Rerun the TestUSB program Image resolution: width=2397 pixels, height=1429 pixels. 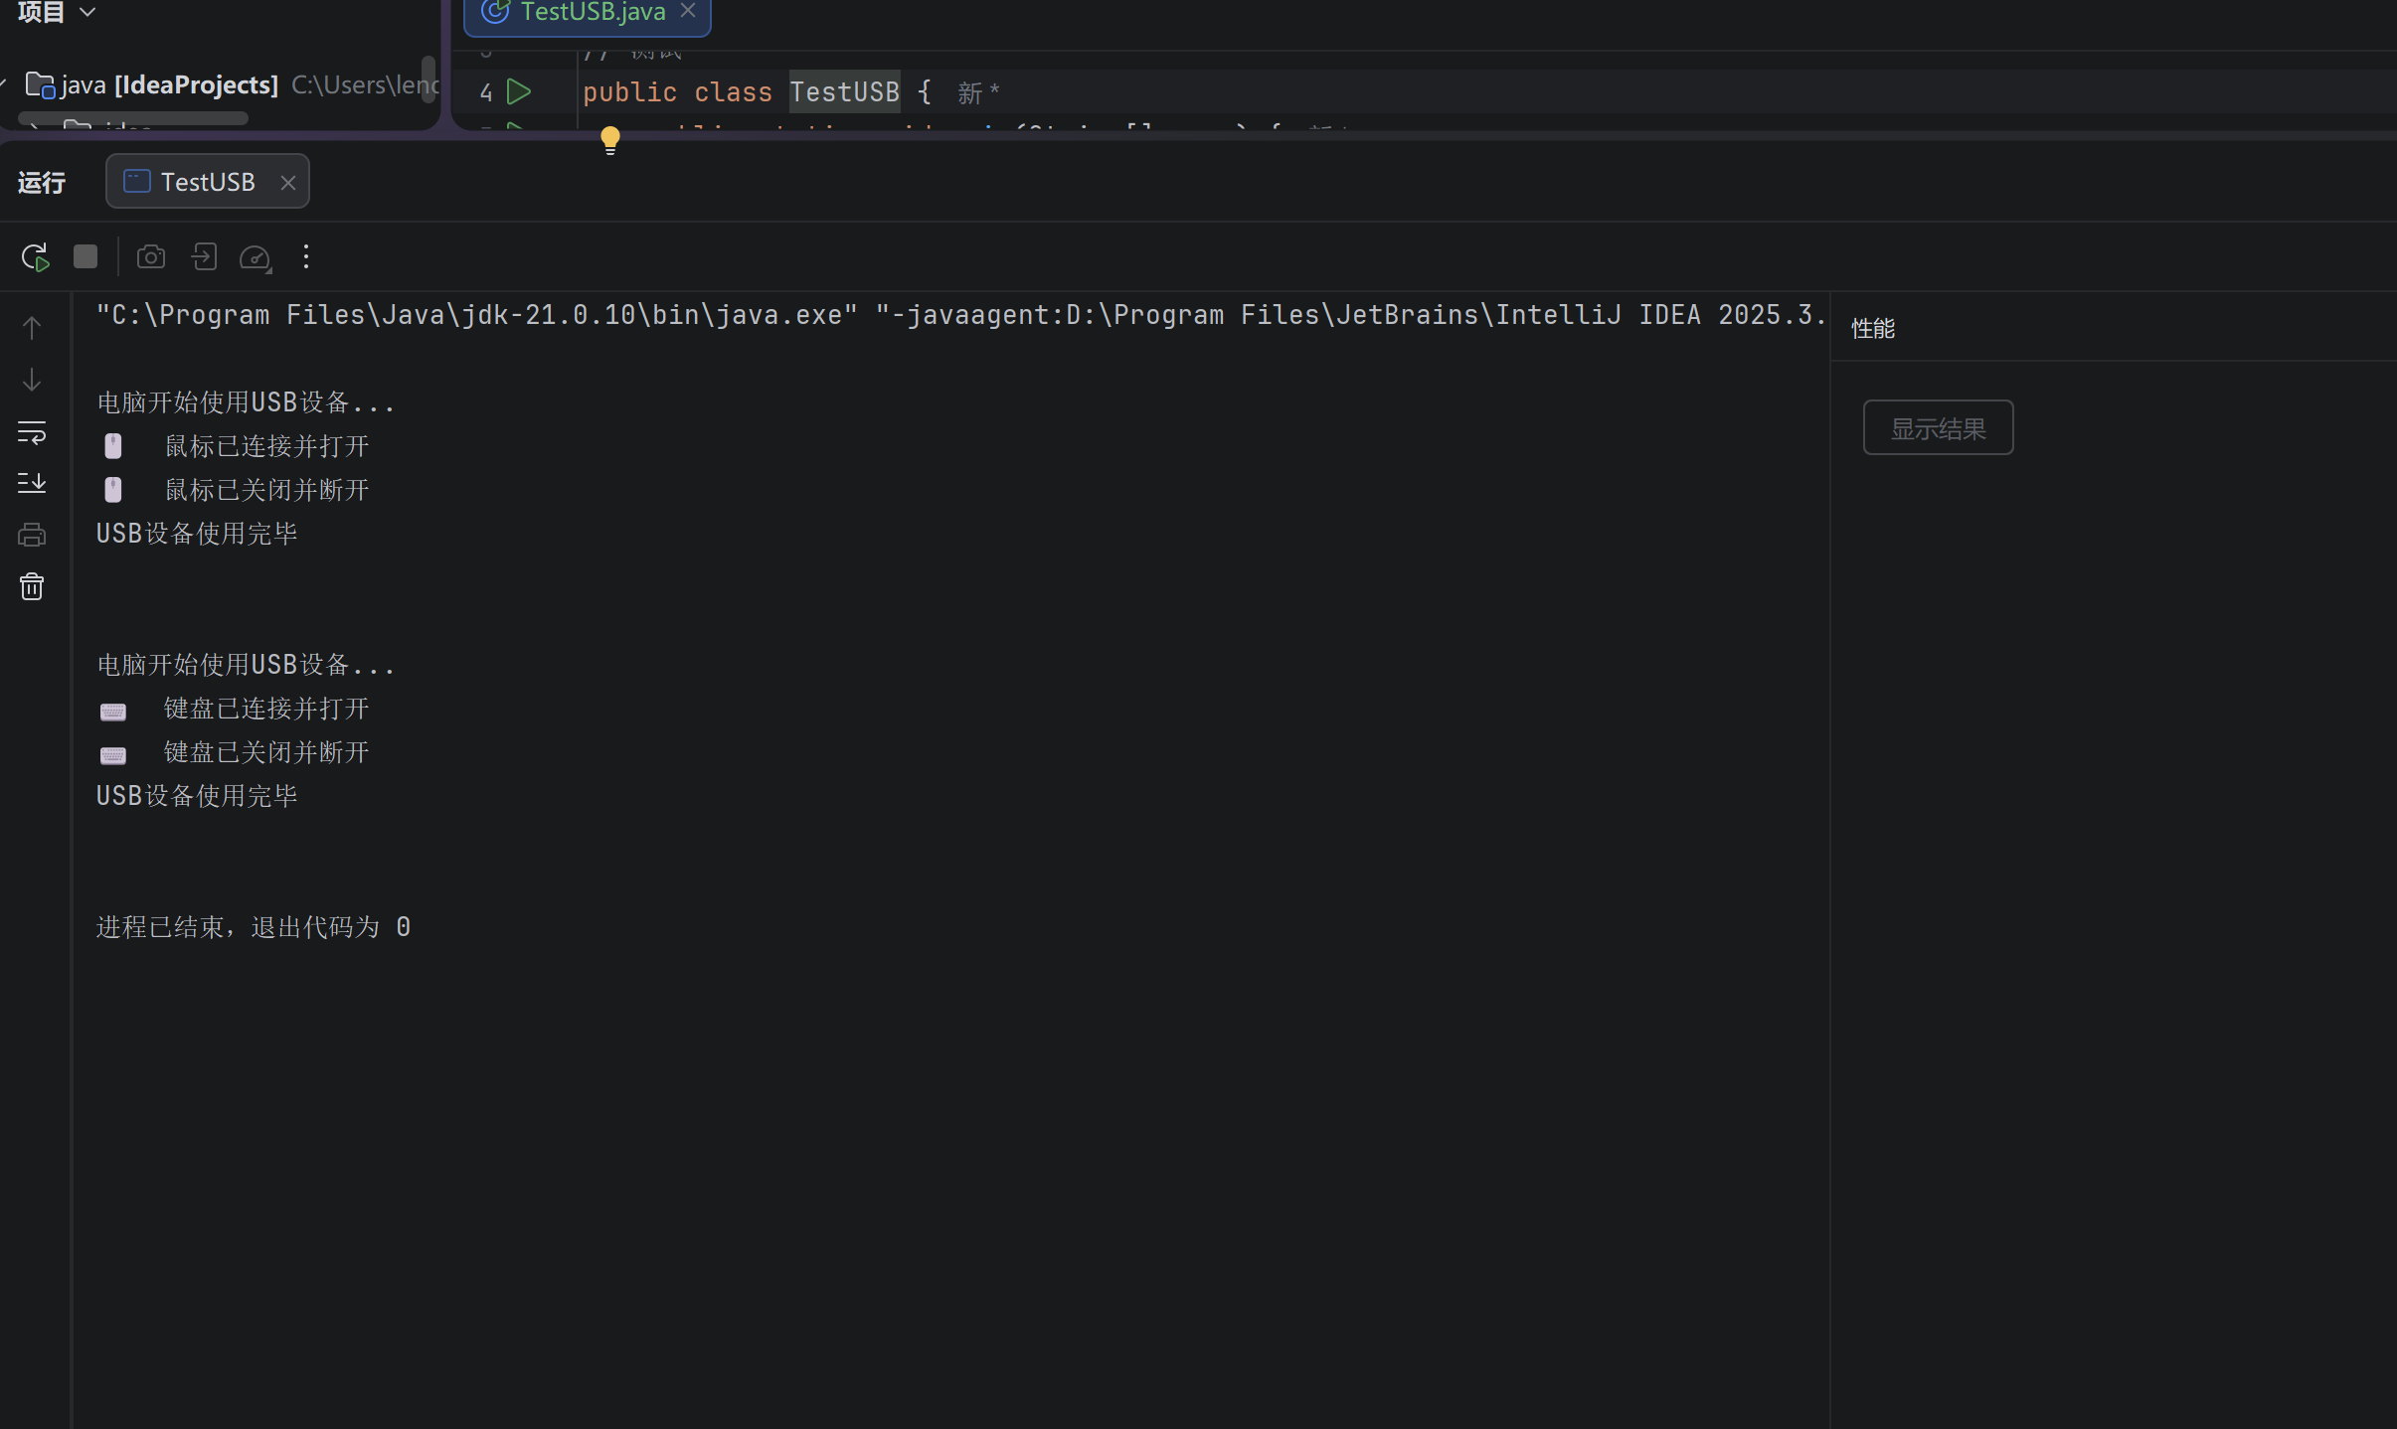pos(35,257)
